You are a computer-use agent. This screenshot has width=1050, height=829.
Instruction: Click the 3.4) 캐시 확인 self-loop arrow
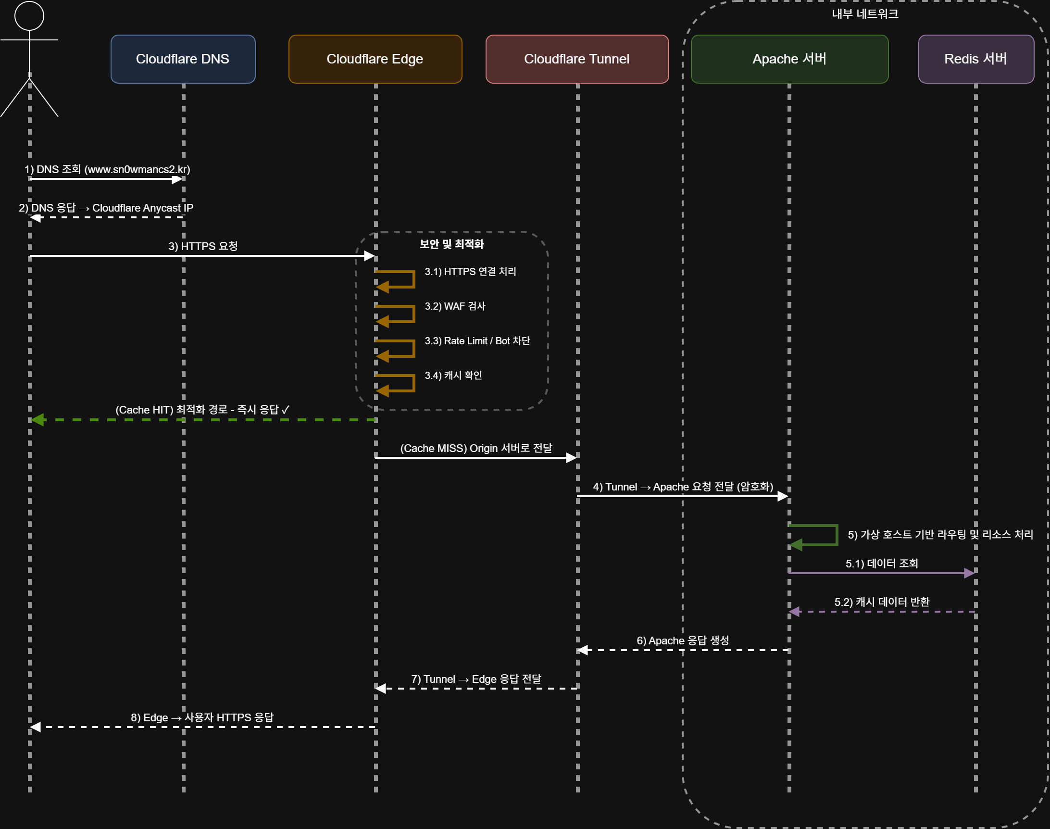[413, 383]
